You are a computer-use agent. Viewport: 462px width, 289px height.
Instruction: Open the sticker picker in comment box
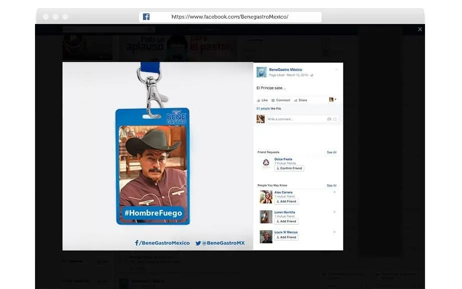pyautogui.click(x=335, y=119)
